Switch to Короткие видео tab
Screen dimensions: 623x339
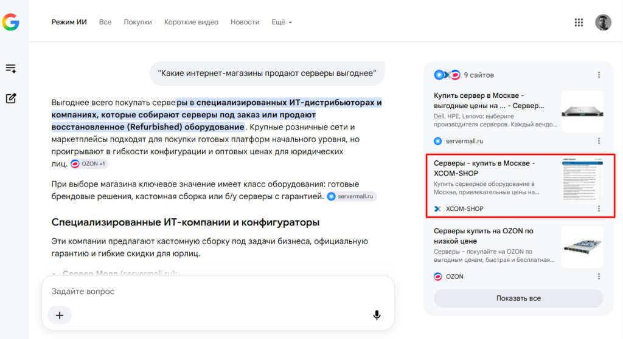pyautogui.click(x=191, y=22)
